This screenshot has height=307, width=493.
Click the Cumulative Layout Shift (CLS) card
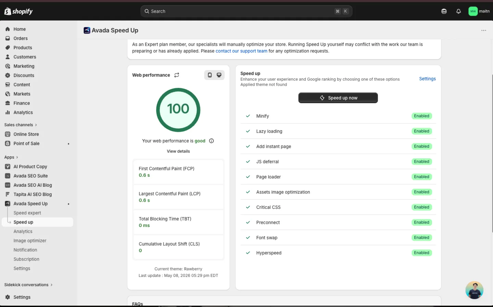coord(178,247)
